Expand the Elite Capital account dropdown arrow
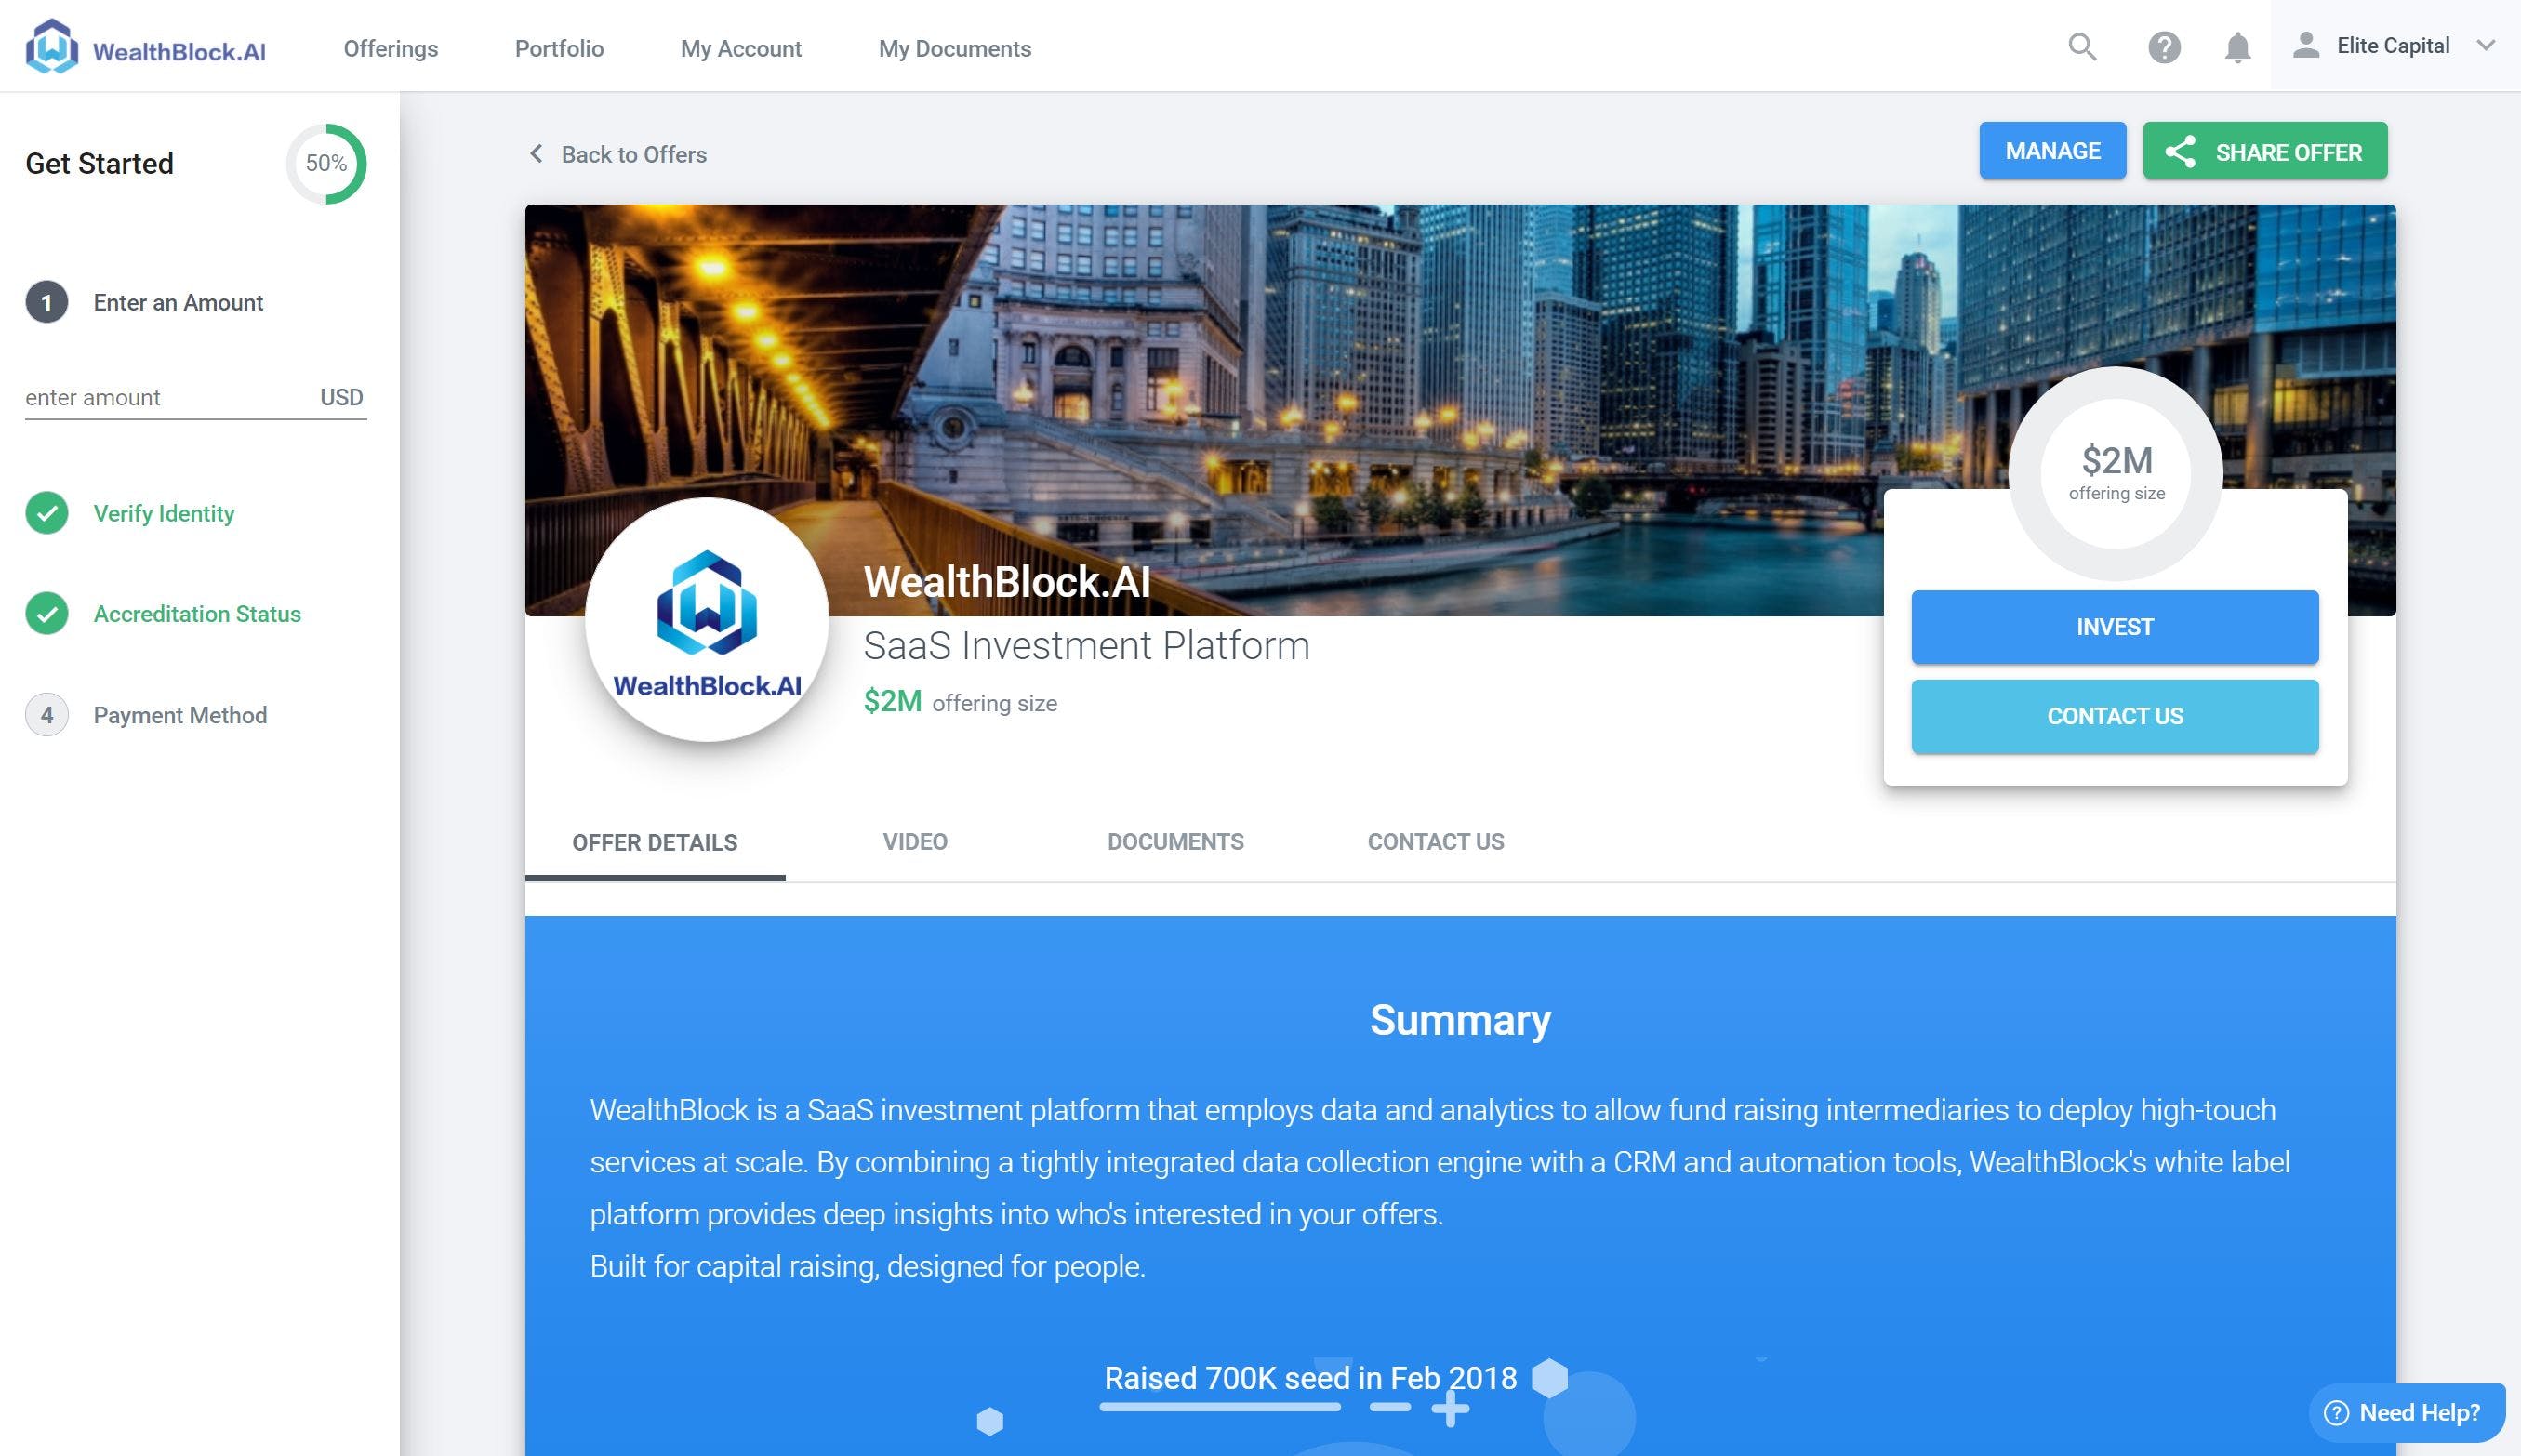 tap(2486, 45)
